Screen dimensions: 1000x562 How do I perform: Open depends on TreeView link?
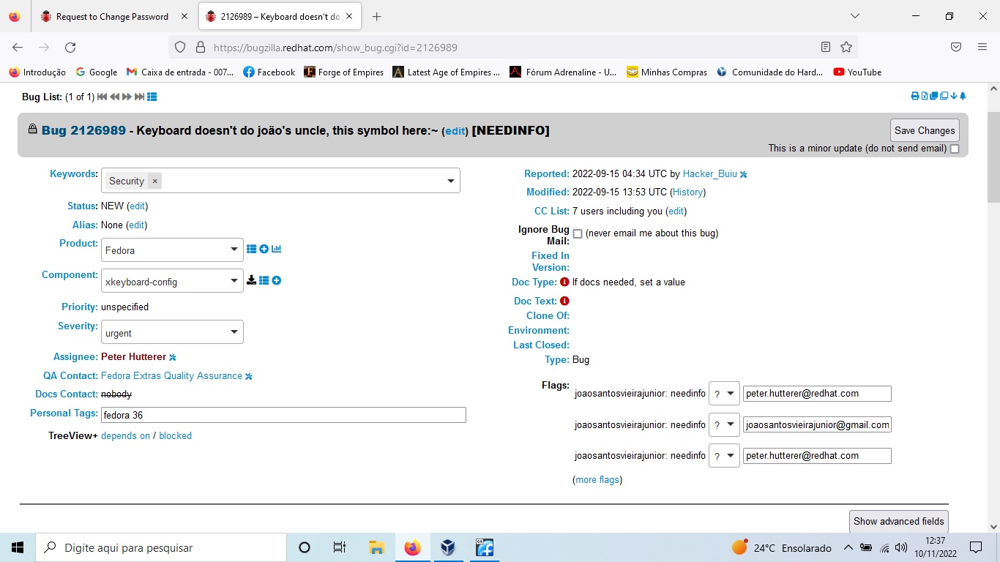(125, 435)
